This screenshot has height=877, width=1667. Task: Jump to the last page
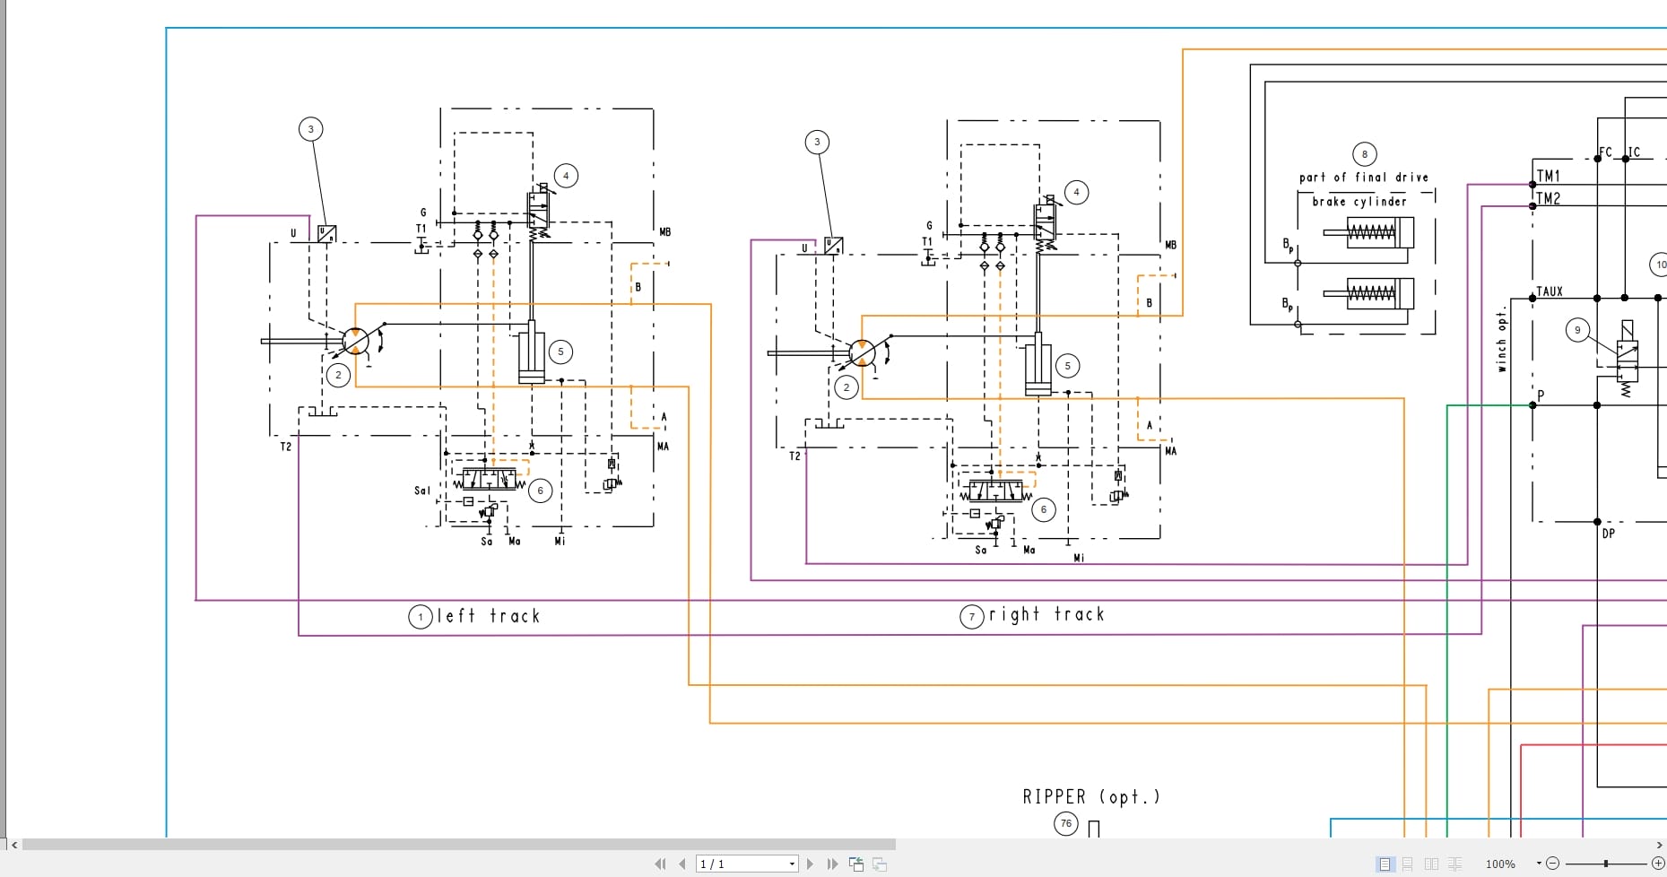pos(832,864)
